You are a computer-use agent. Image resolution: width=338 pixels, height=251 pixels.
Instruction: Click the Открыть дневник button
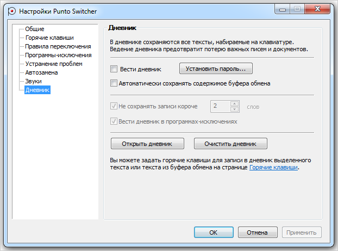(x=147, y=144)
